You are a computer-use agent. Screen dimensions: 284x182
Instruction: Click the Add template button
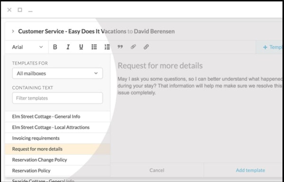[250, 170]
